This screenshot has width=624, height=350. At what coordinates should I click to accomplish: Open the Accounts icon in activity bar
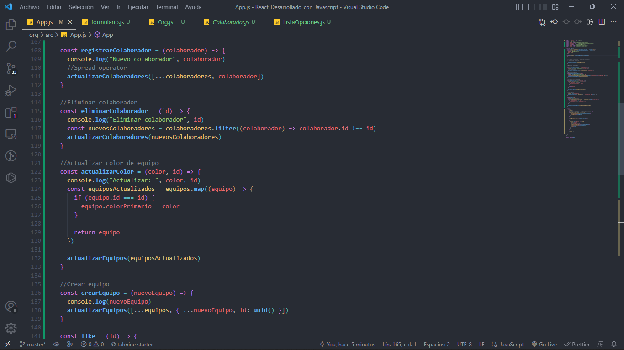[x=11, y=306]
